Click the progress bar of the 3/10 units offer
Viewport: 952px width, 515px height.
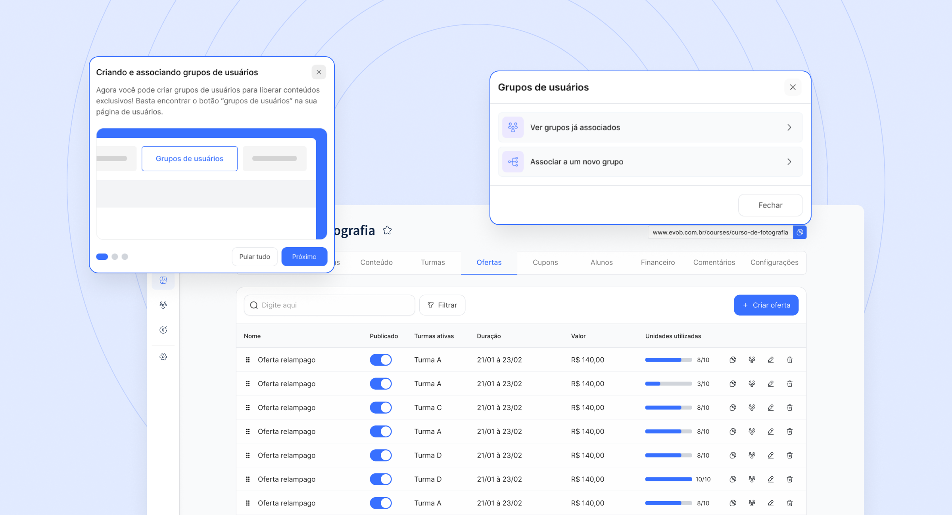tap(668, 383)
